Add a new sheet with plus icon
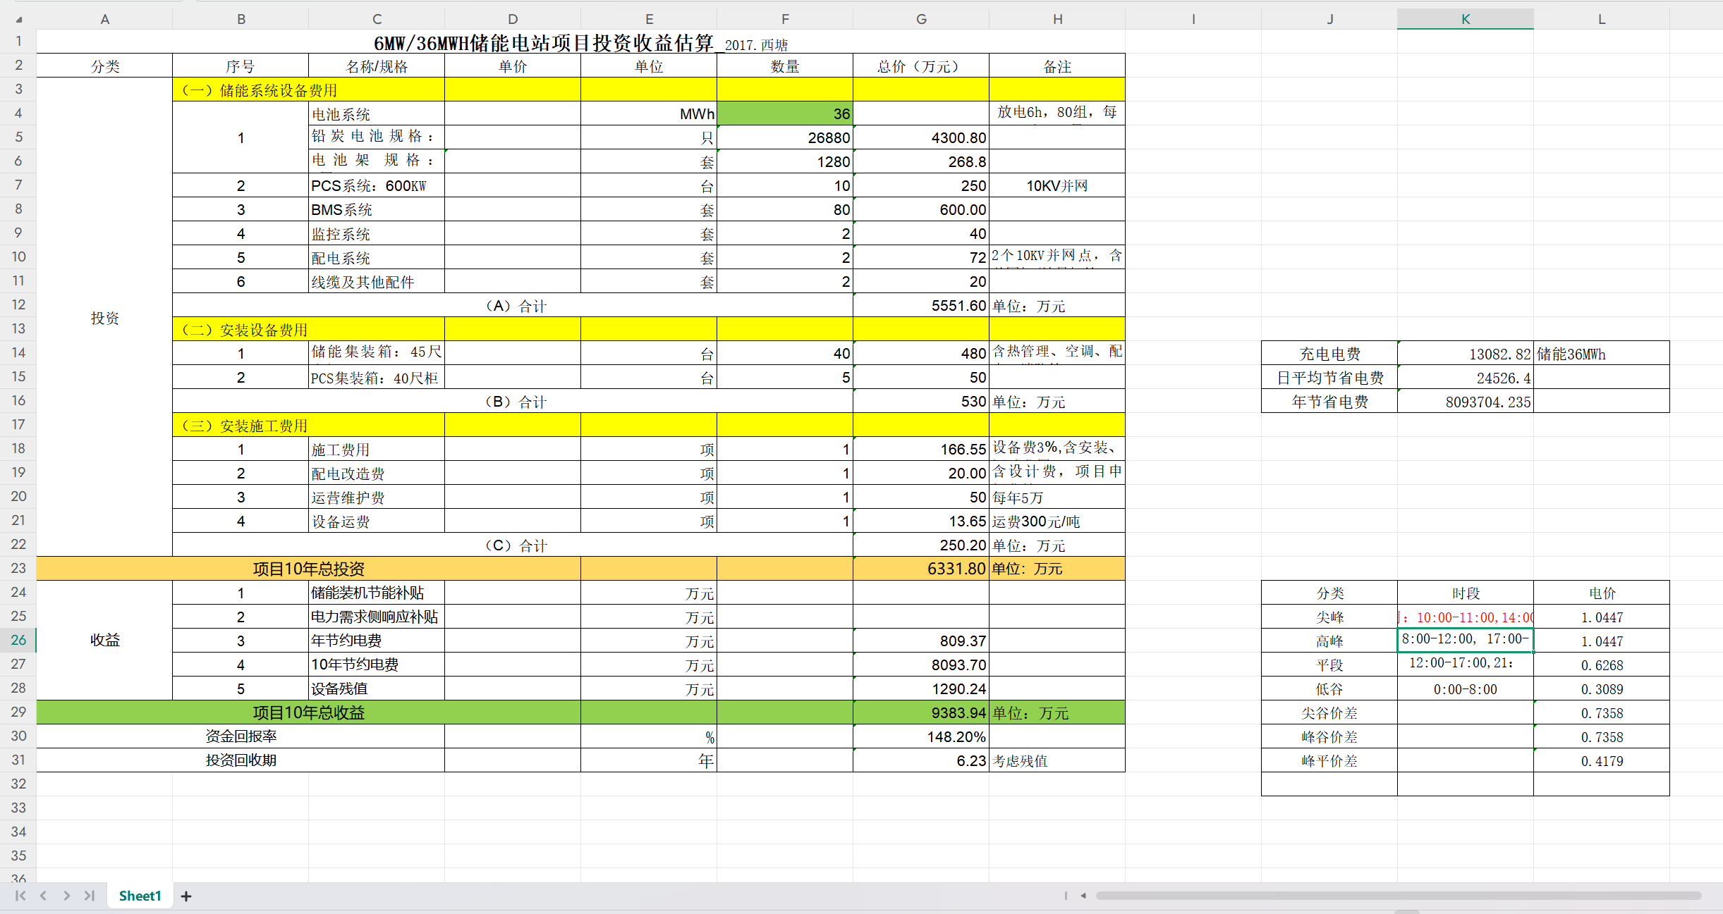This screenshot has width=1723, height=914. coord(186,896)
